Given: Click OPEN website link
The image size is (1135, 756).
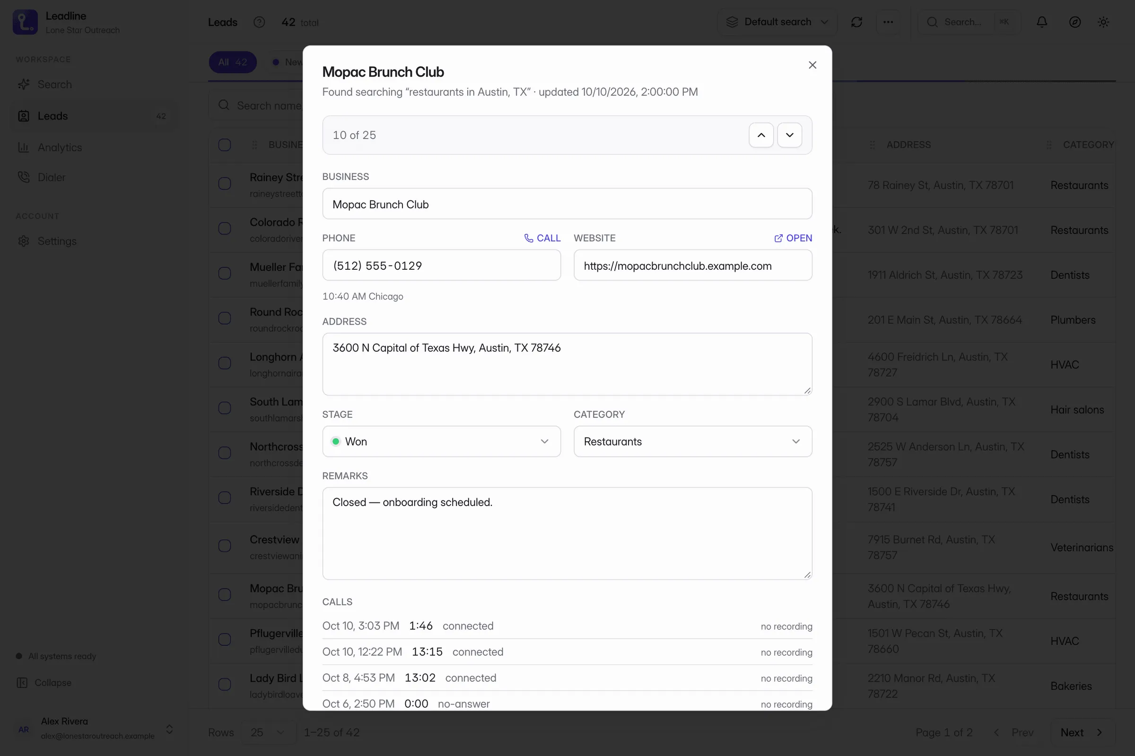Looking at the screenshot, I should pyautogui.click(x=793, y=238).
